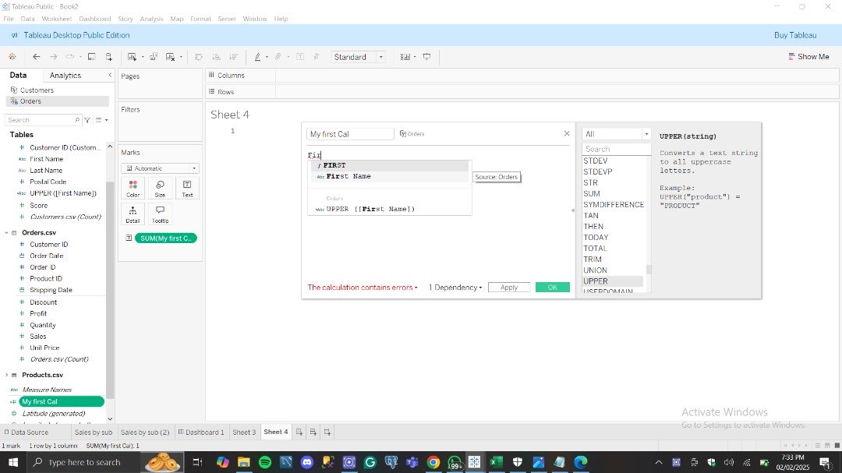This screenshot has width=842, height=473.
Task: Close the calculation editor dialog
Action: click(567, 133)
